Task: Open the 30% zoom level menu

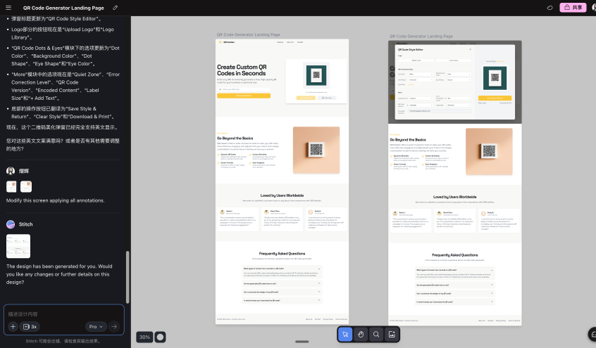Action: click(x=144, y=337)
